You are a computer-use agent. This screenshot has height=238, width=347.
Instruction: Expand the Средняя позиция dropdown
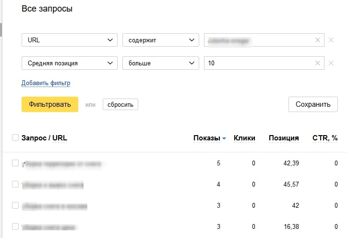tap(70, 63)
